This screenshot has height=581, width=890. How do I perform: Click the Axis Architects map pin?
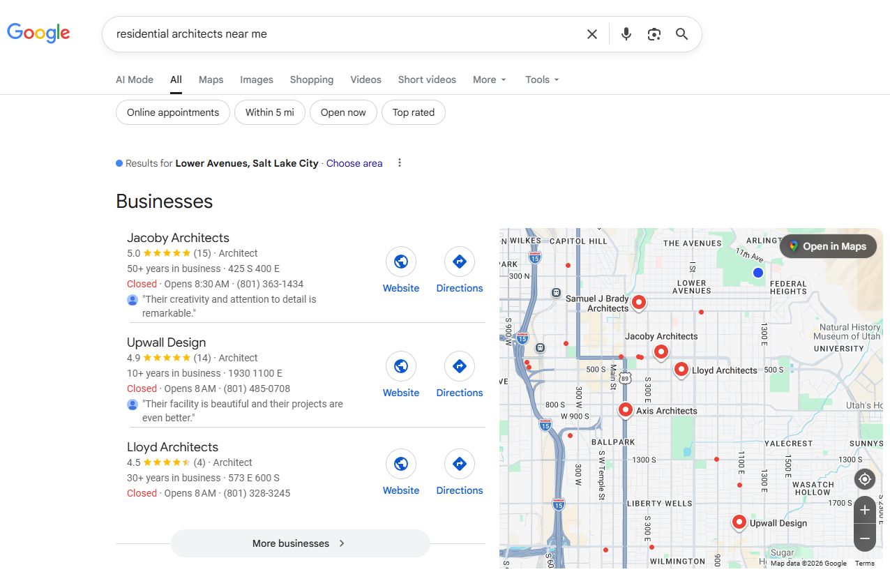[626, 409]
